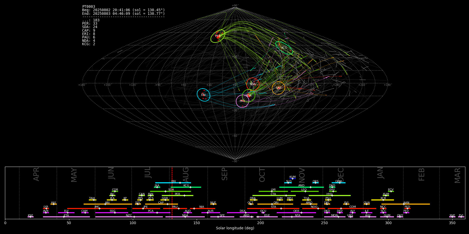Click the PT0003 station title text
Image resolution: width=469 pixels, height=234 pixels.
point(89,6)
